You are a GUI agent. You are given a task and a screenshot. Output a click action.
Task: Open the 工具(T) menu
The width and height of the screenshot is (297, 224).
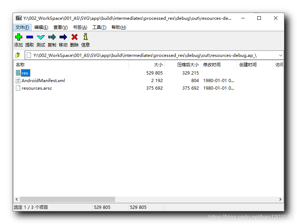point(99,27)
